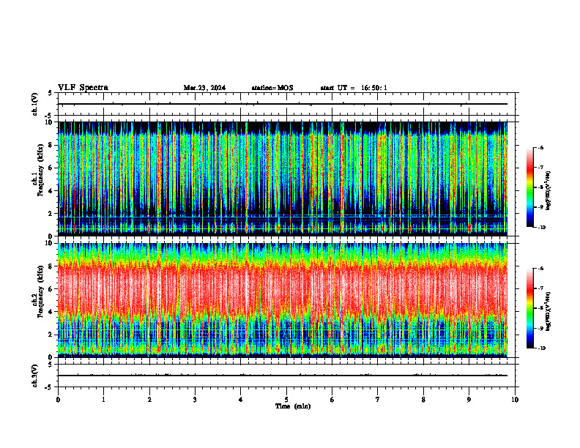Click time axis tick label "3"
This screenshot has height=448, width=580.
coord(195,400)
